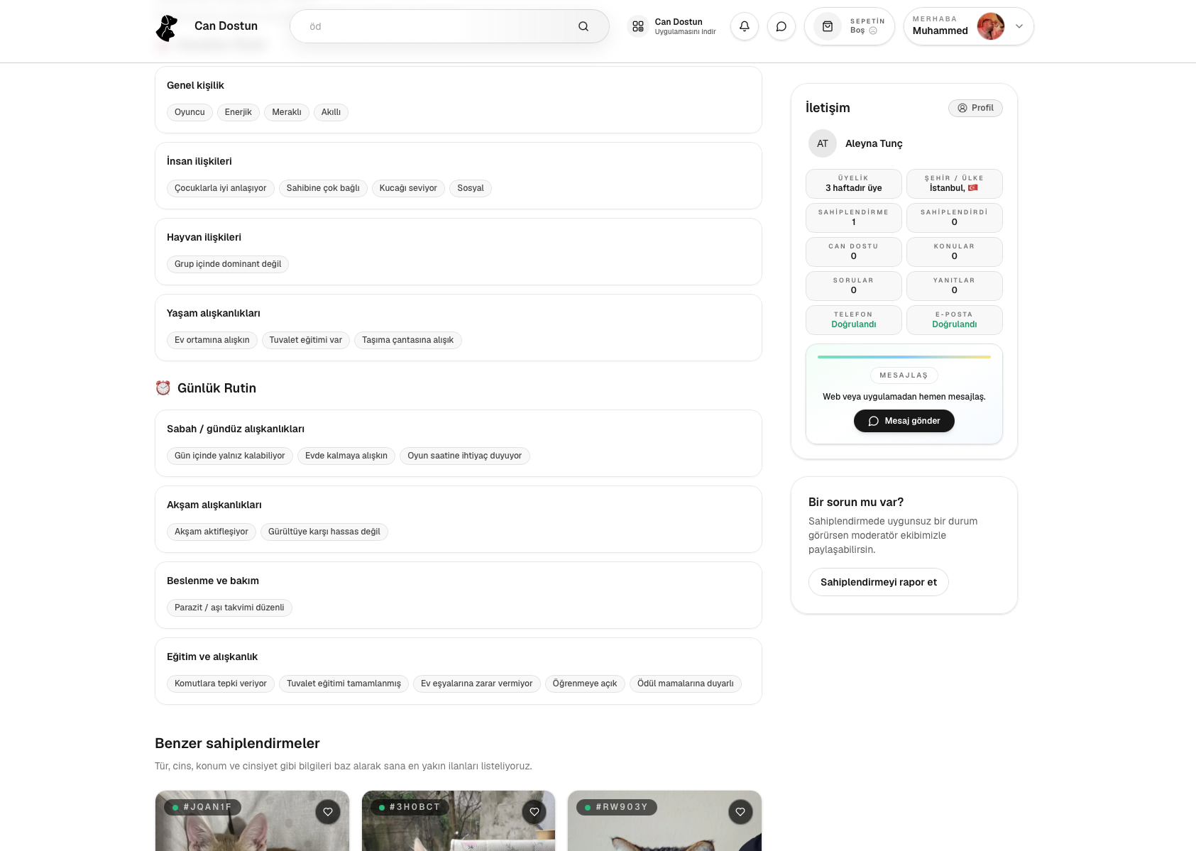Open the #JQAN1F cat listing thumbnail
The width and height of the screenshot is (1196, 851).
[x=252, y=821]
